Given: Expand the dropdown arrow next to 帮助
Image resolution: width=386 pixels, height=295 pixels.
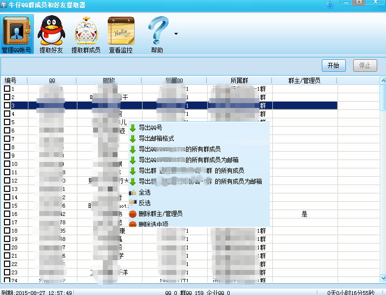Looking at the screenshot, I should [176, 34].
